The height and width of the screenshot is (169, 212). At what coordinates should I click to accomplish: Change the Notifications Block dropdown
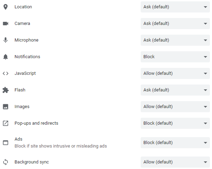[x=175, y=57]
